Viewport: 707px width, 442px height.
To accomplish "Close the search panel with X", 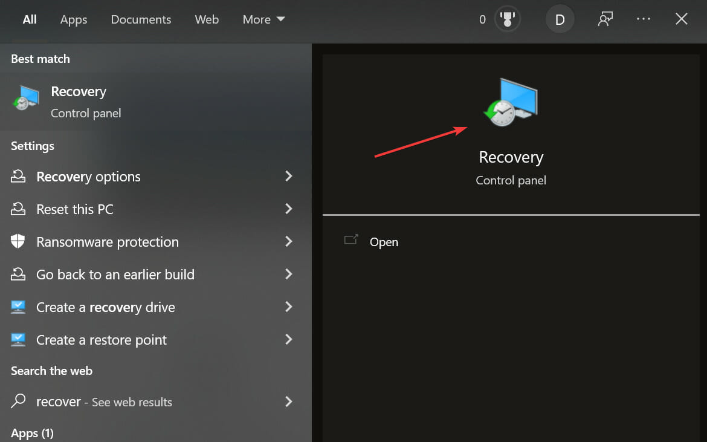I will point(681,19).
